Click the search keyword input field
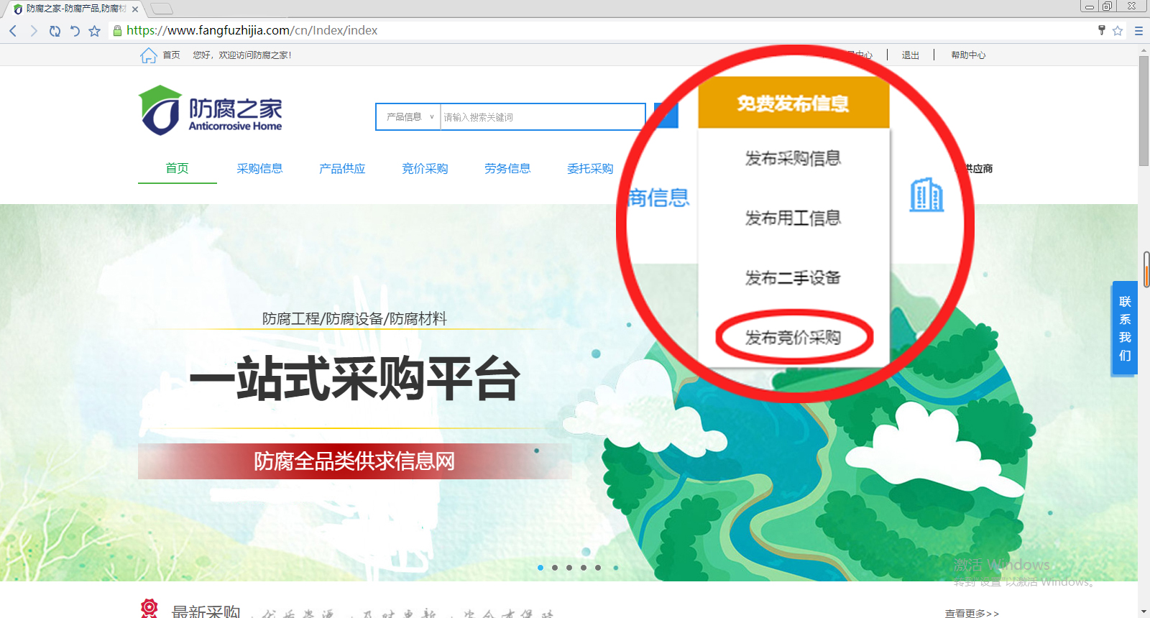This screenshot has width=1150, height=618. click(542, 117)
